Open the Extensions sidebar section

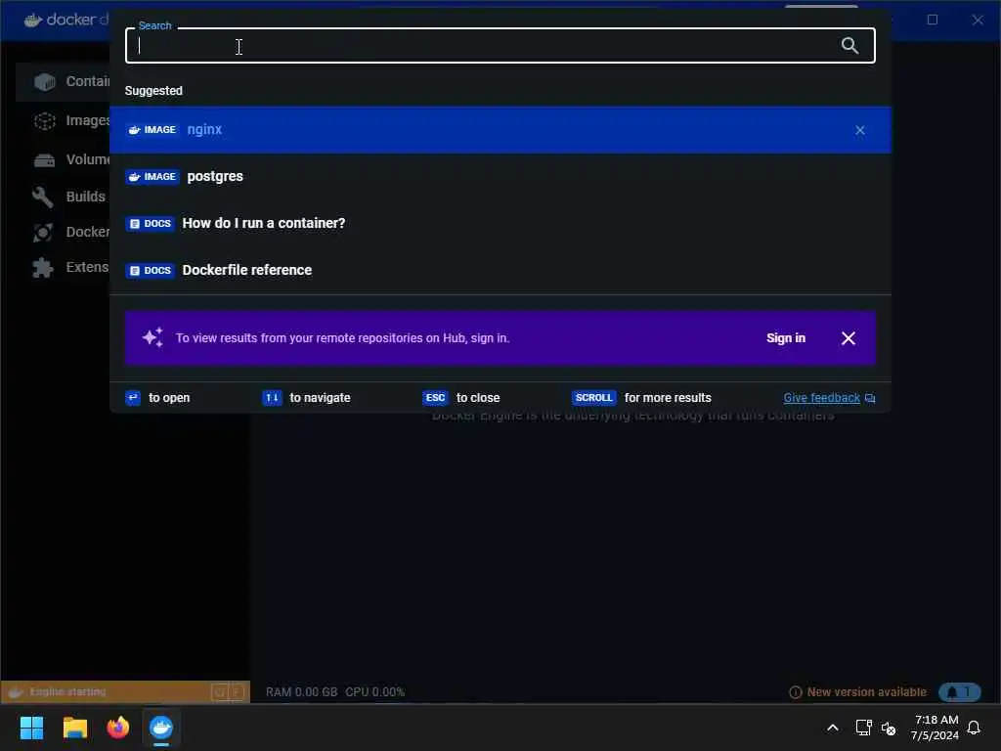click(64, 268)
